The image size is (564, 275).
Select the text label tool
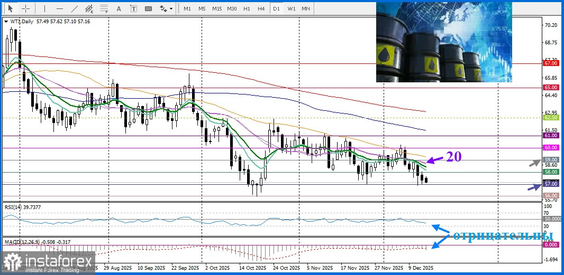[133, 8]
